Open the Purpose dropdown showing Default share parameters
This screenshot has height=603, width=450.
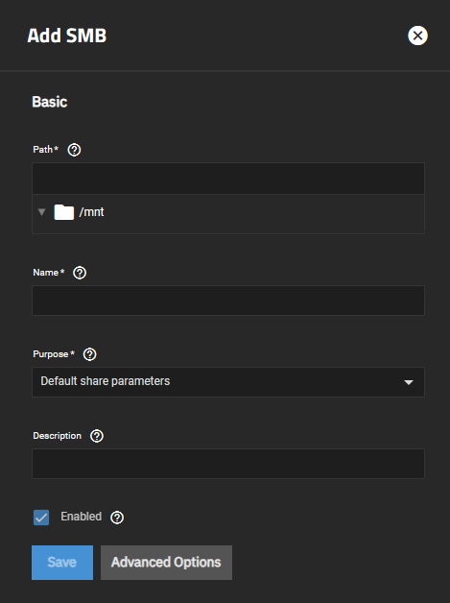pos(228,382)
